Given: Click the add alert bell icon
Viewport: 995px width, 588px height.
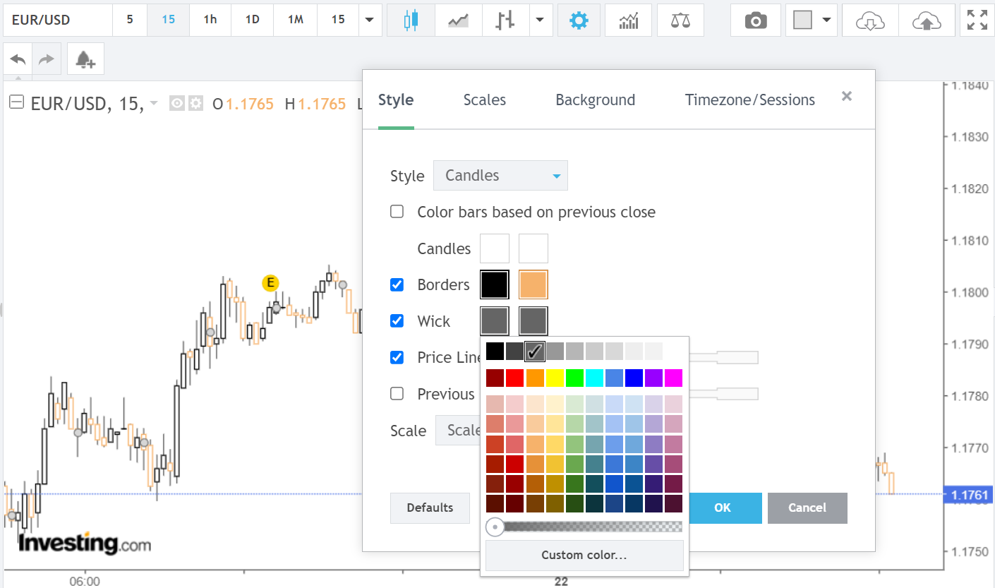Looking at the screenshot, I should click(85, 60).
